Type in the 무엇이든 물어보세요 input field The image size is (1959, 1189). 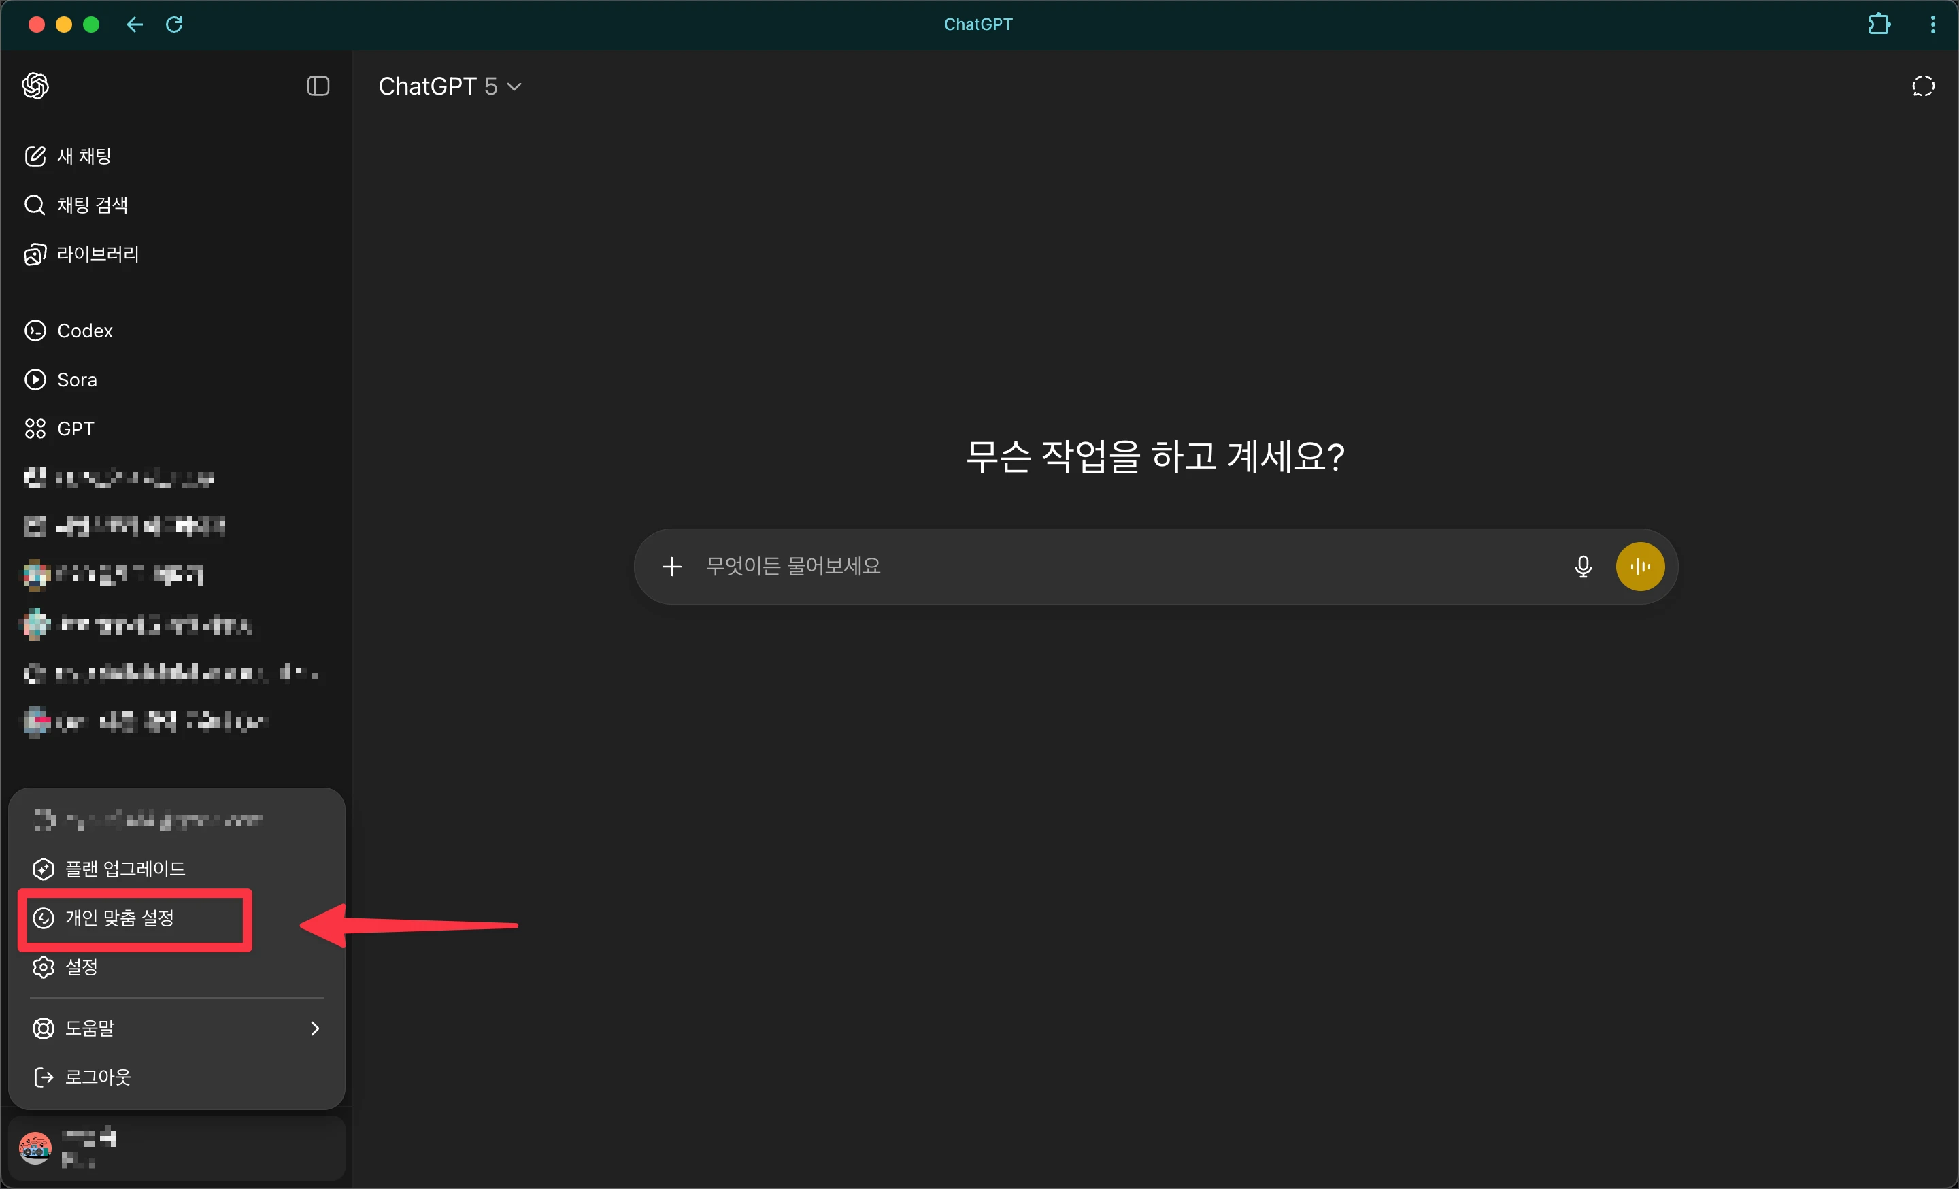click(x=1113, y=567)
